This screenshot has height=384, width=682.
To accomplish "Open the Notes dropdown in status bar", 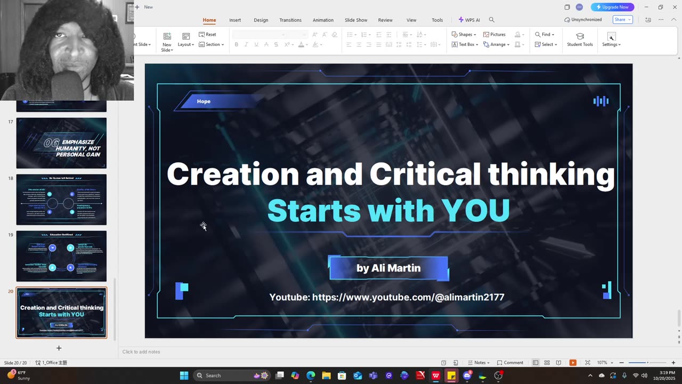I will point(478,363).
